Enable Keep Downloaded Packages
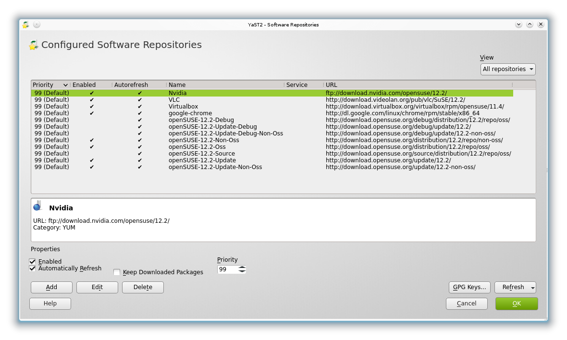The image size is (567, 340). tap(117, 272)
